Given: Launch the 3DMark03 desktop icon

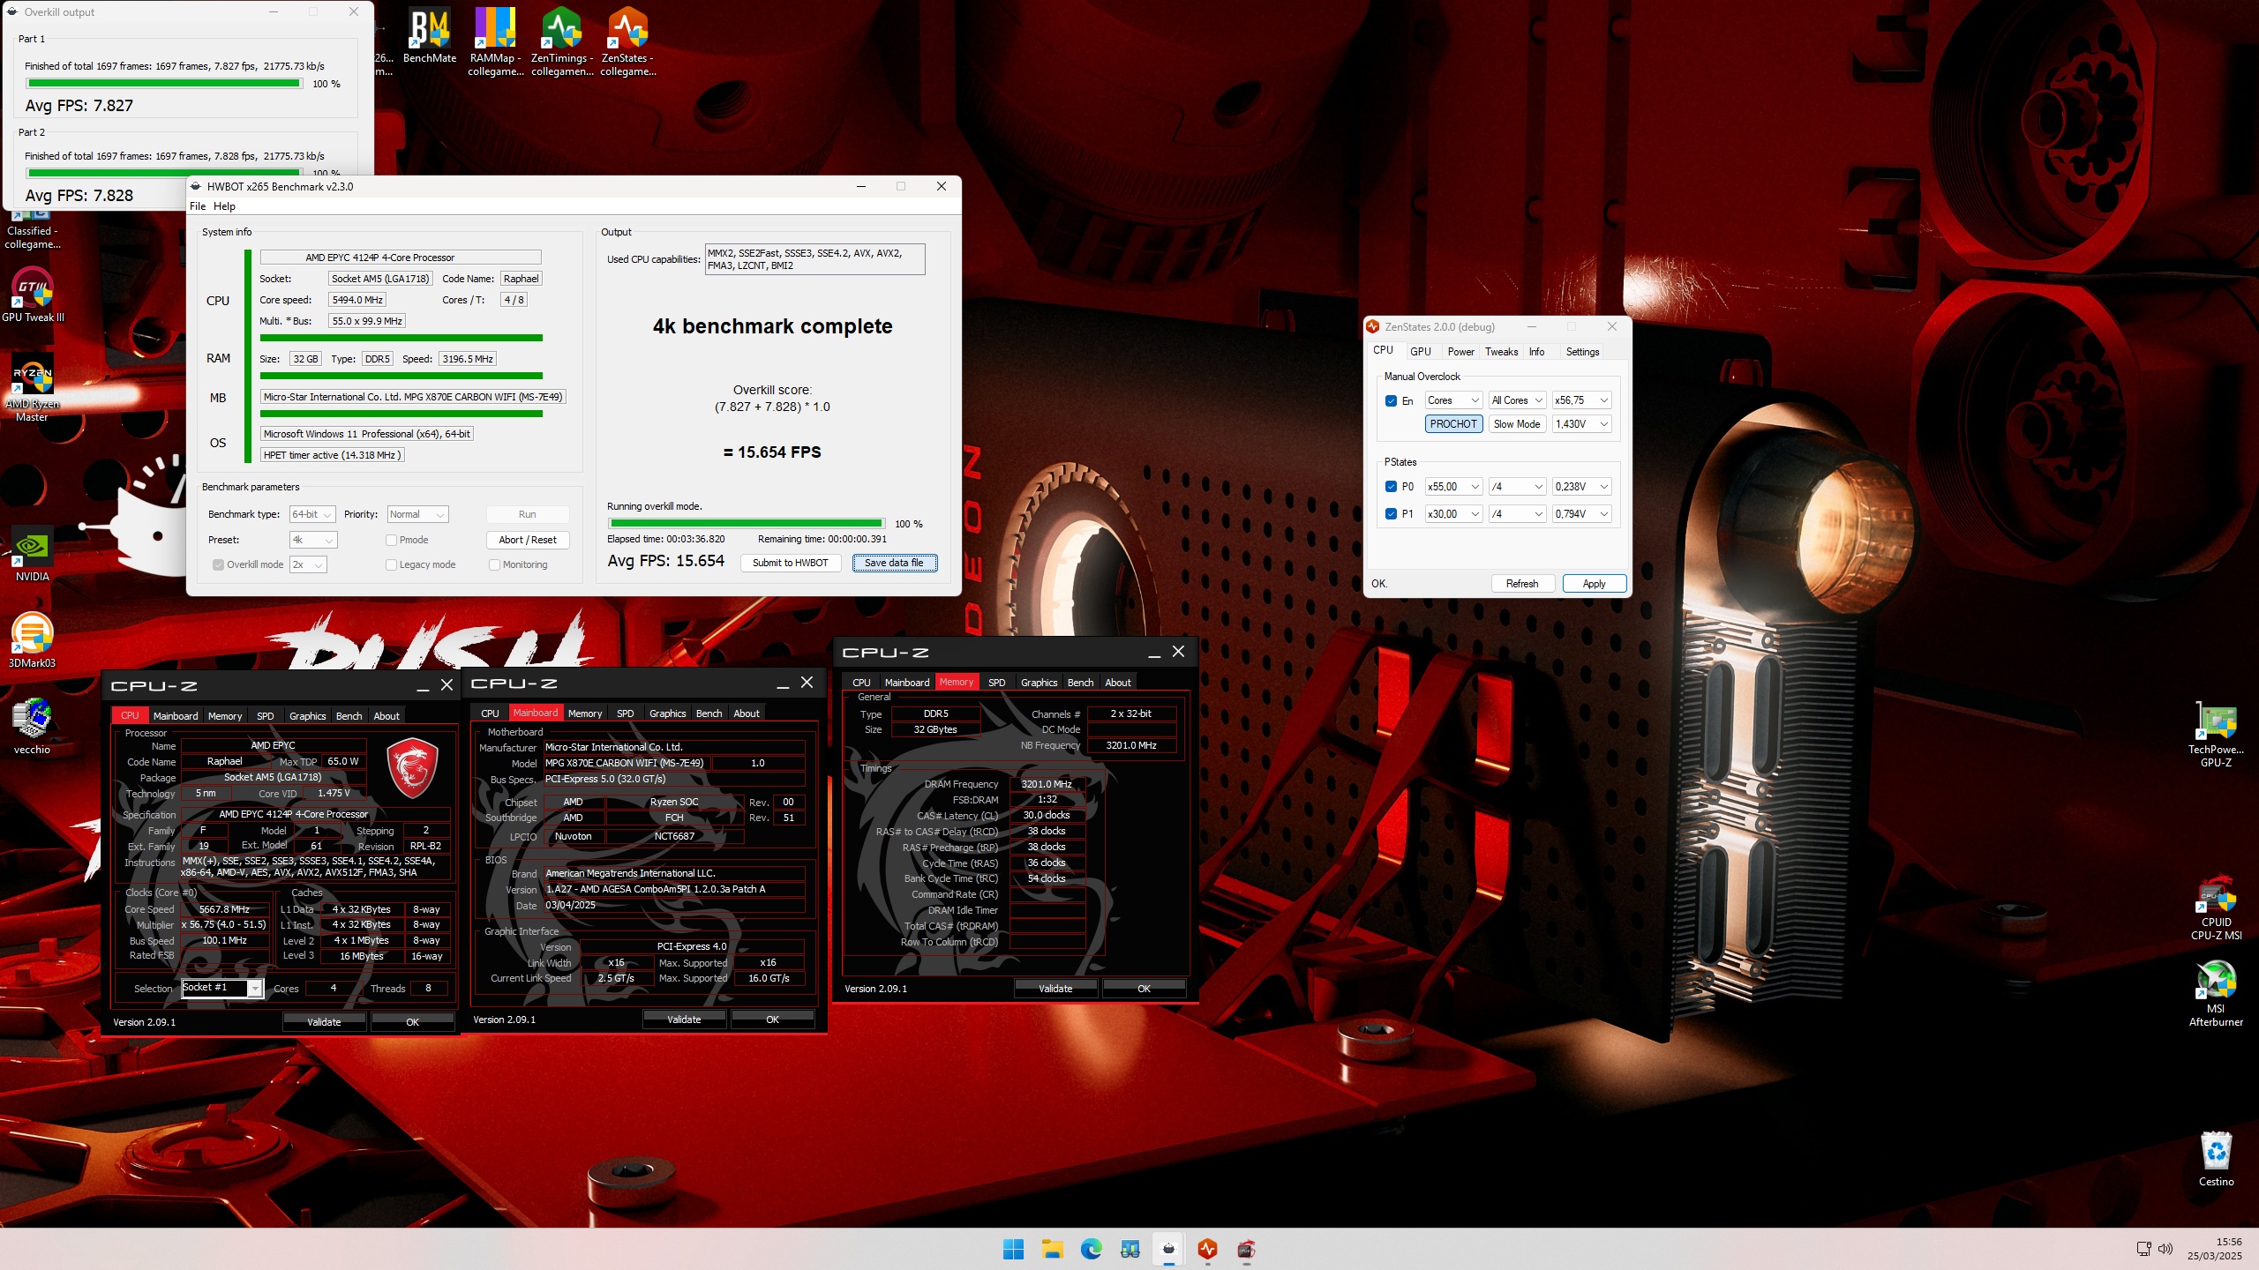Looking at the screenshot, I should point(33,640).
